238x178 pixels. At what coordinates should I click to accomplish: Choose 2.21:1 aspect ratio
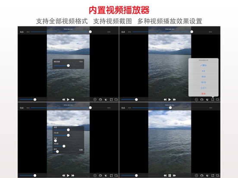pyautogui.click(x=204, y=88)
